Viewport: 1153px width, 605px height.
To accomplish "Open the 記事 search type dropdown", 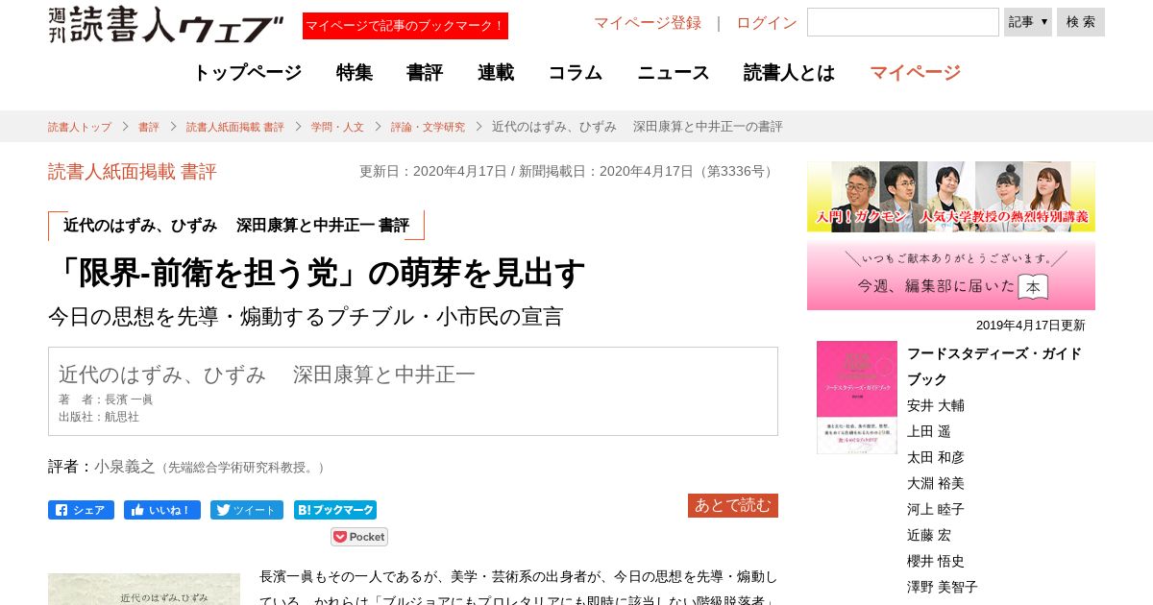I will pos(1028,22).
